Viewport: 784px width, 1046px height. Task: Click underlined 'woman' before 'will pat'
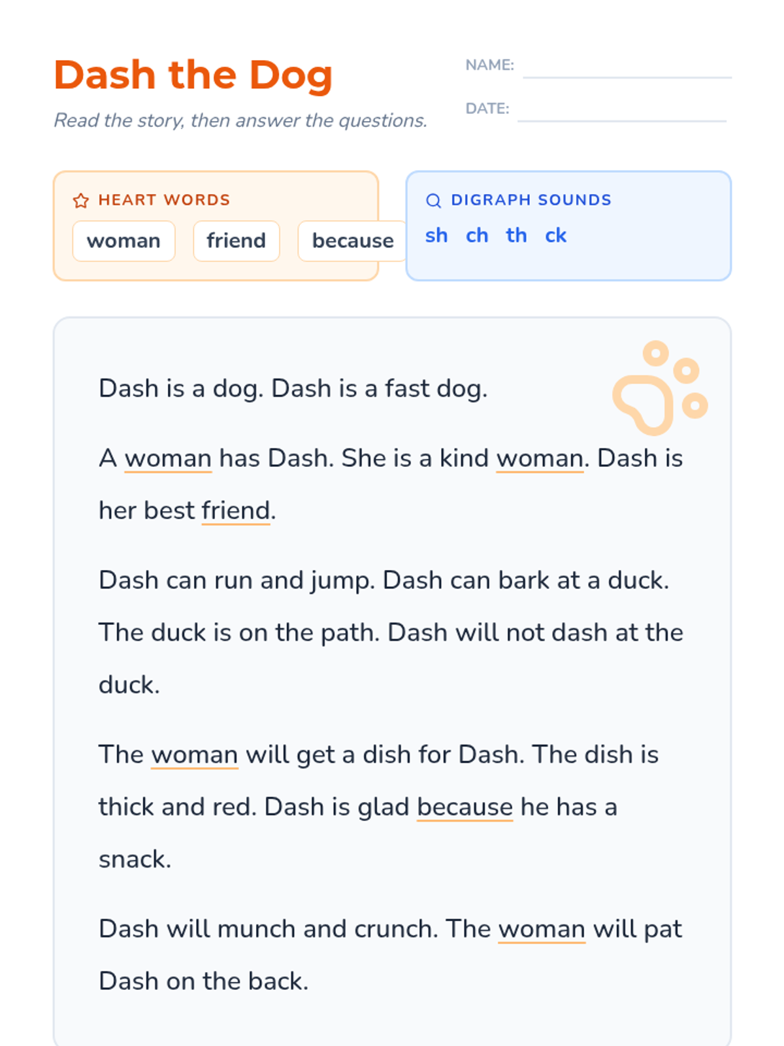click(542, 929)
